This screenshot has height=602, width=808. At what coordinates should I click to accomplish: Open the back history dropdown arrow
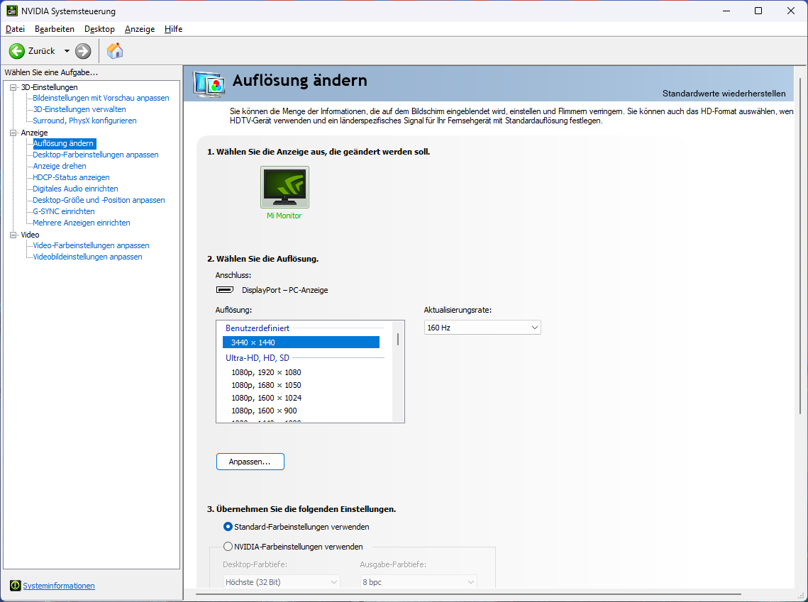point(67,51)
